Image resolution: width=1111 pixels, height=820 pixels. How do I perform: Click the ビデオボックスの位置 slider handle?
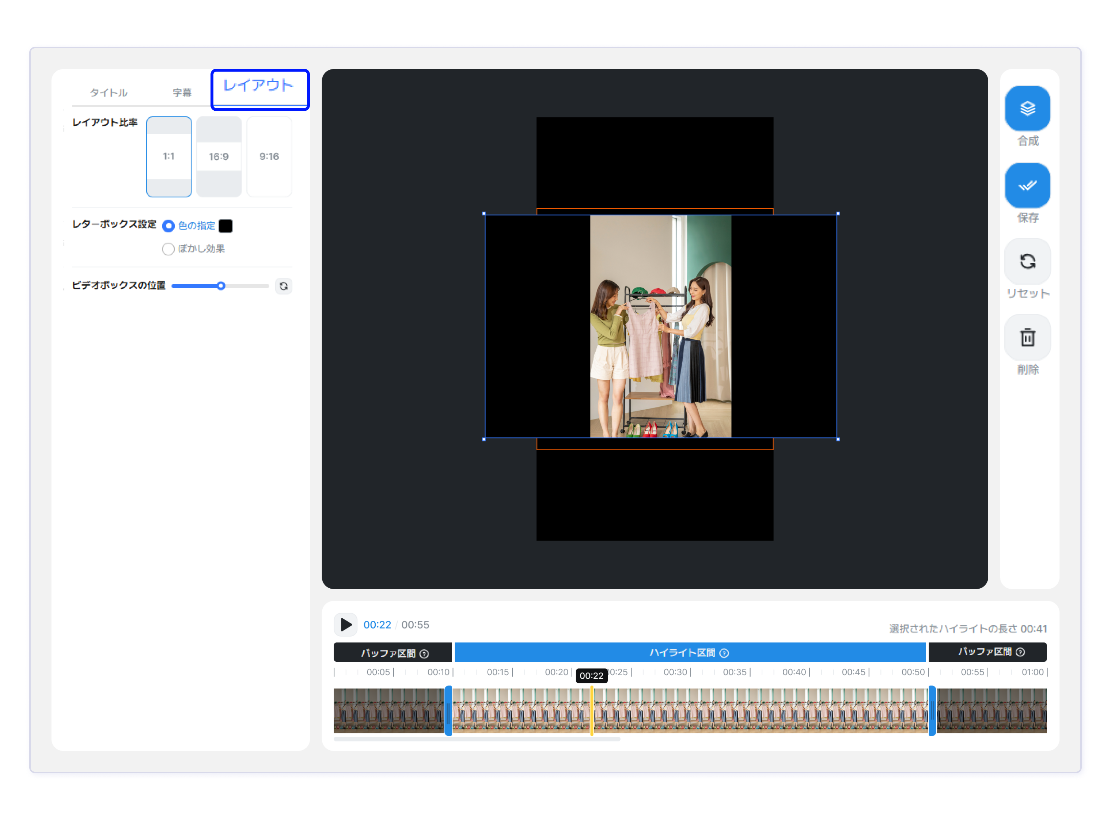pos(221,285)
